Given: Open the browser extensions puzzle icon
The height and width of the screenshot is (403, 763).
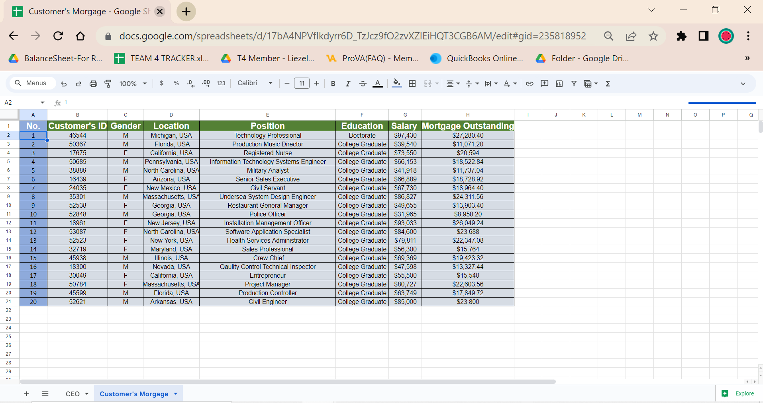Looking at the screenshot, I should [x=681, y=36].
